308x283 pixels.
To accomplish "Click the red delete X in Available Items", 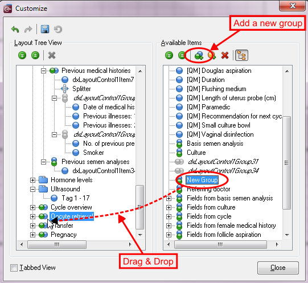I will [225, 55].
